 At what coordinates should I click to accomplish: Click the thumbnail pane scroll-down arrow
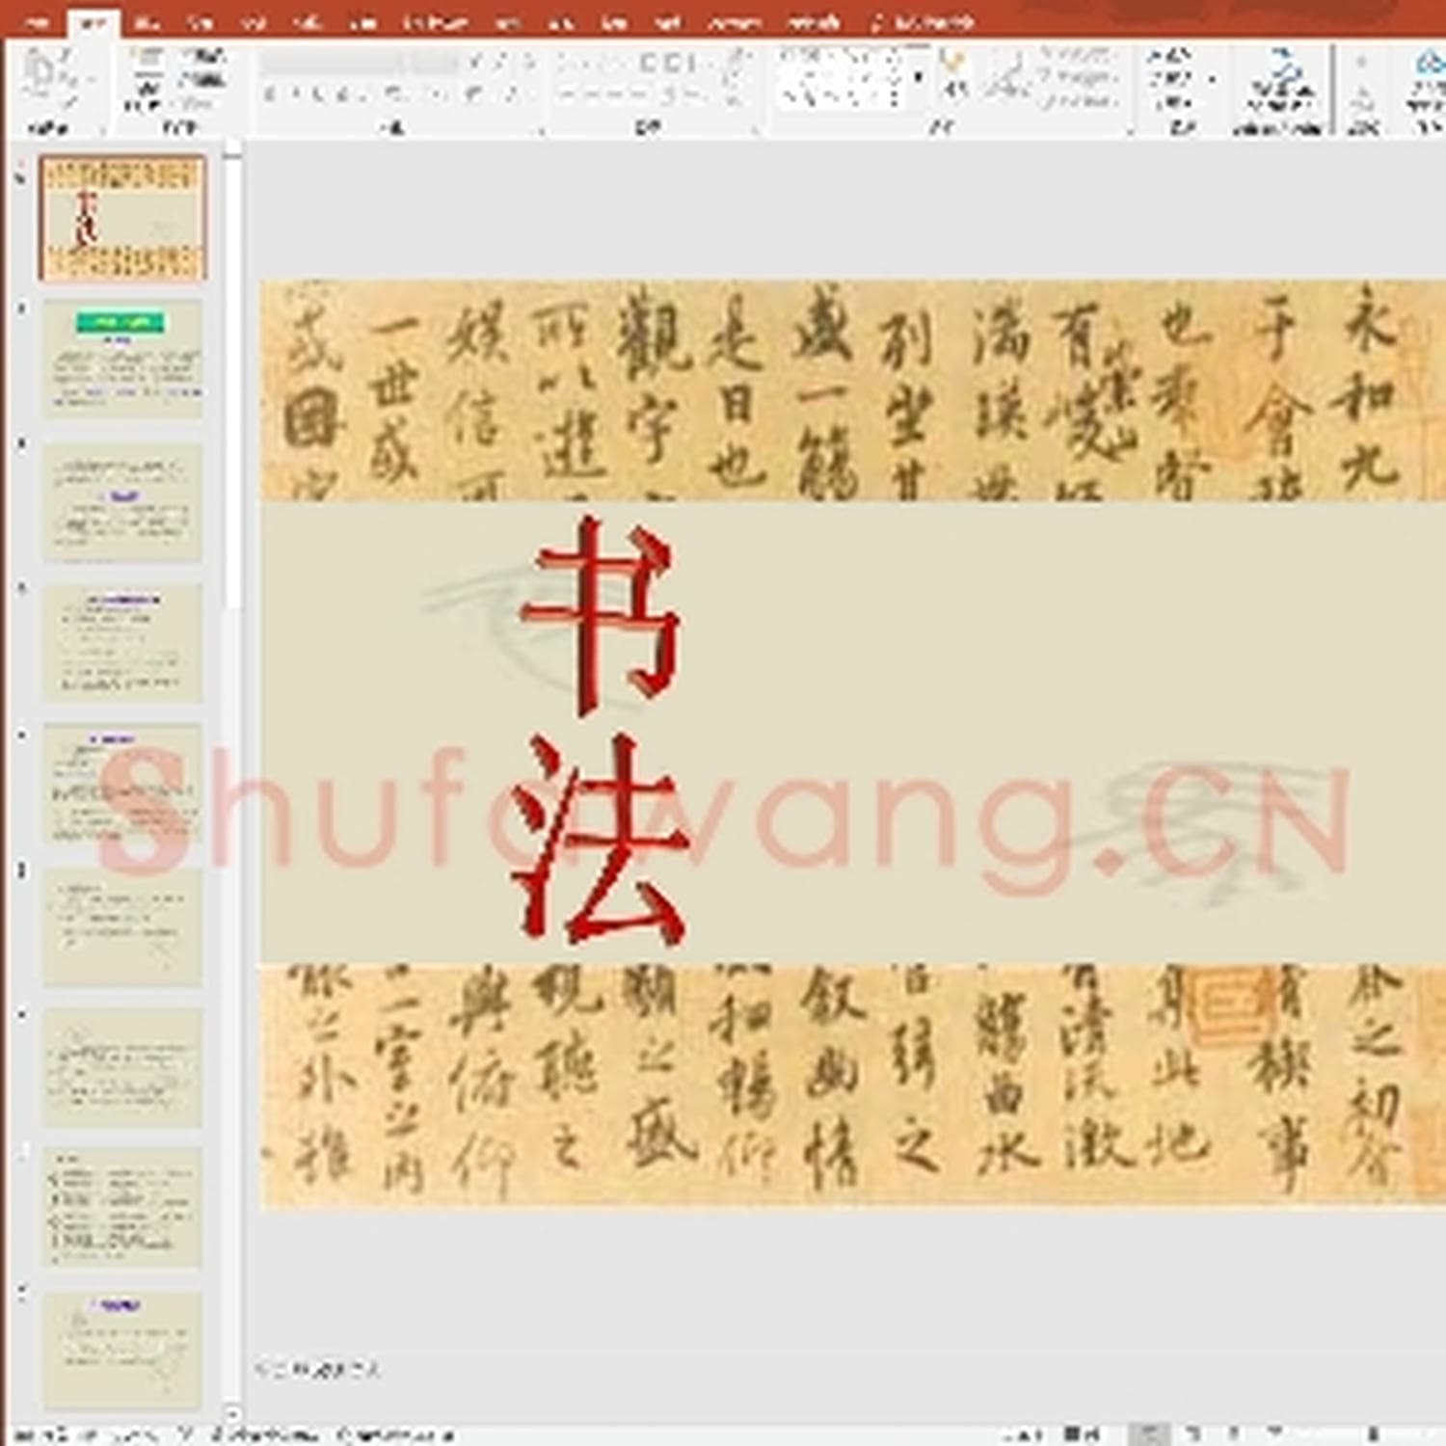pyautogui.click(x=231, y=1413)
